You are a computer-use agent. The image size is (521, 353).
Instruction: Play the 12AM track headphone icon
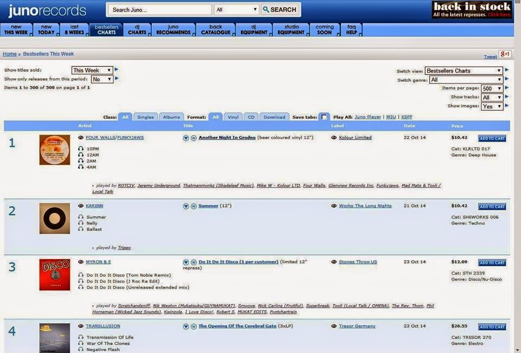click(81, 155)
